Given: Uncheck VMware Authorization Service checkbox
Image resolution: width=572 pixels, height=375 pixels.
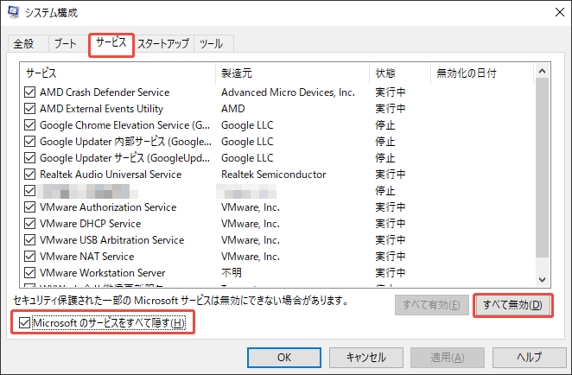Looking at the screenshot, I should point(29,207).
